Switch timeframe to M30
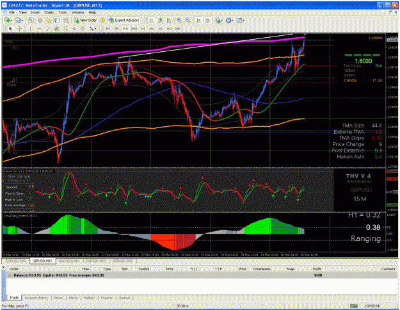400x310 pixels. [134, 29]
